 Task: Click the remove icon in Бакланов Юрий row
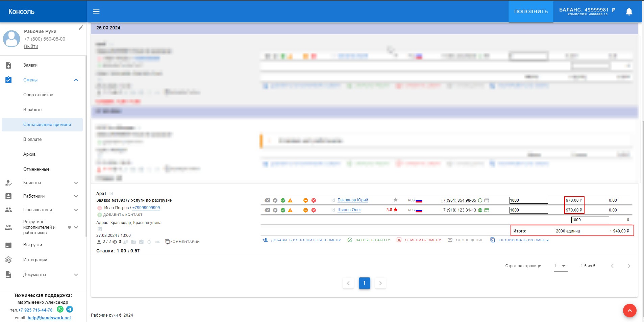coord(267,200)
